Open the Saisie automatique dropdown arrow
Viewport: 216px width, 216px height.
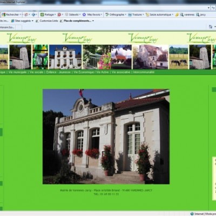(172, 15)
